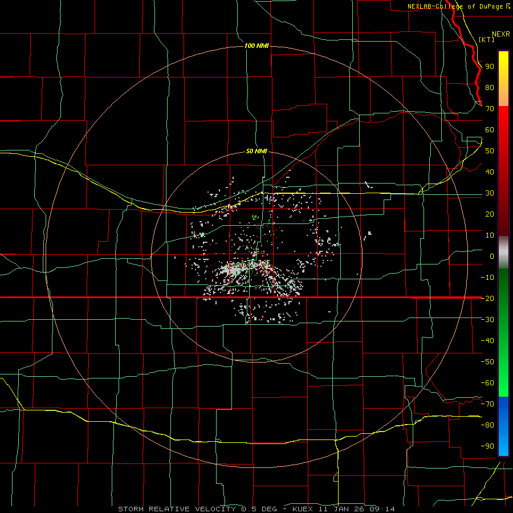Click the 50 value on the color scale

(490, 151)
